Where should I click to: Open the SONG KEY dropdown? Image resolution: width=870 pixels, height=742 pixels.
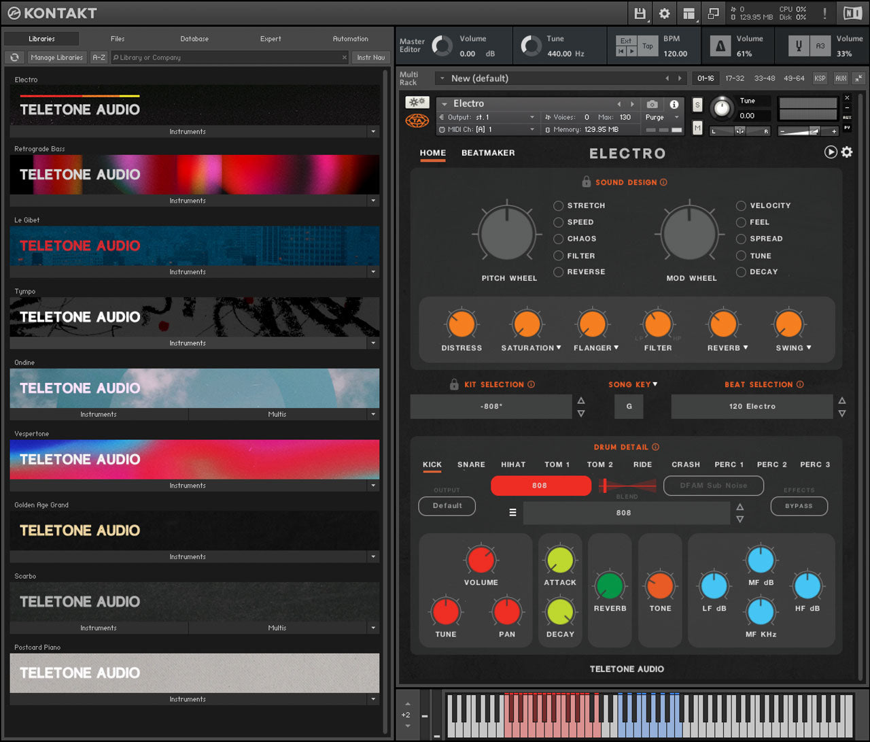[633, 384]
